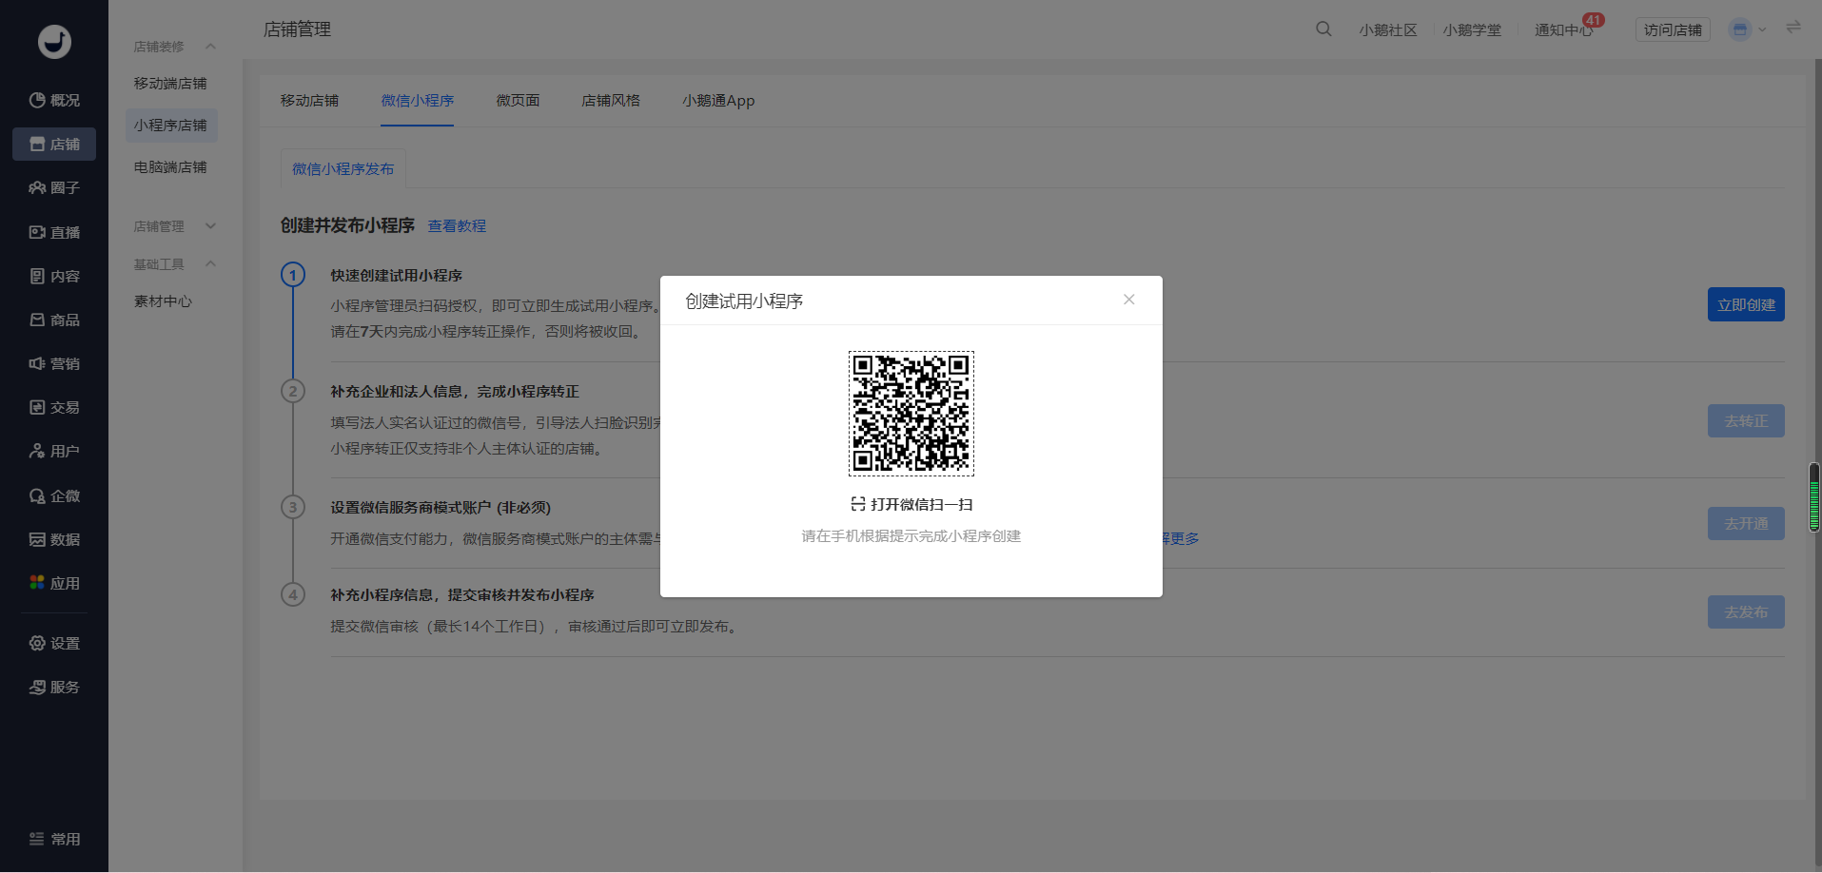The height and width of the screenshot is (873, 1822).
Task: Click the 去转正 button
Action: pyautogui.click(x=1746, y=420)
